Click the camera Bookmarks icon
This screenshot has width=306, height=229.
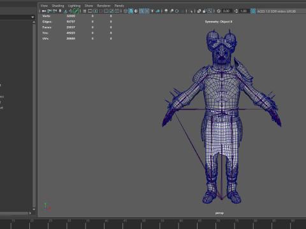pyautogui.click(x=60, y=11)
